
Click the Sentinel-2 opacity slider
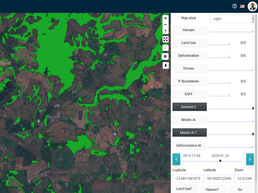click(x=231, y=109)
